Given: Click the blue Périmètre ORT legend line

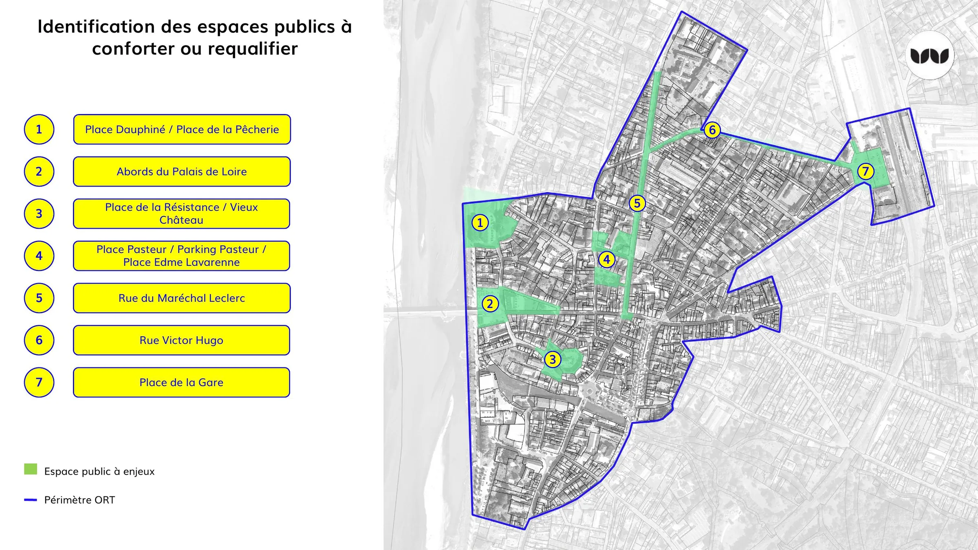Looking at the screenshot, I should [x=31, y=500].
